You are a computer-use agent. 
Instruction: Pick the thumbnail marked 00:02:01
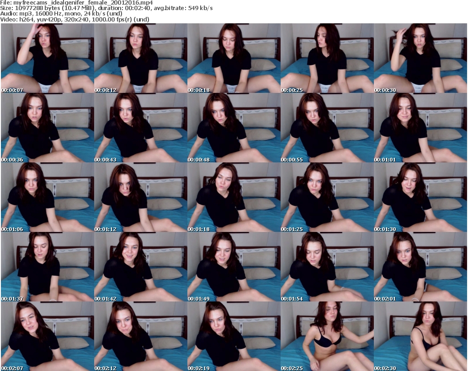[x=420, y=267]
